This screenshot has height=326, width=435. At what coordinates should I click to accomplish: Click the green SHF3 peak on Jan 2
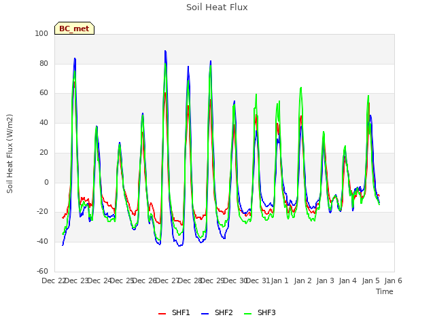[x=301, y=88]
